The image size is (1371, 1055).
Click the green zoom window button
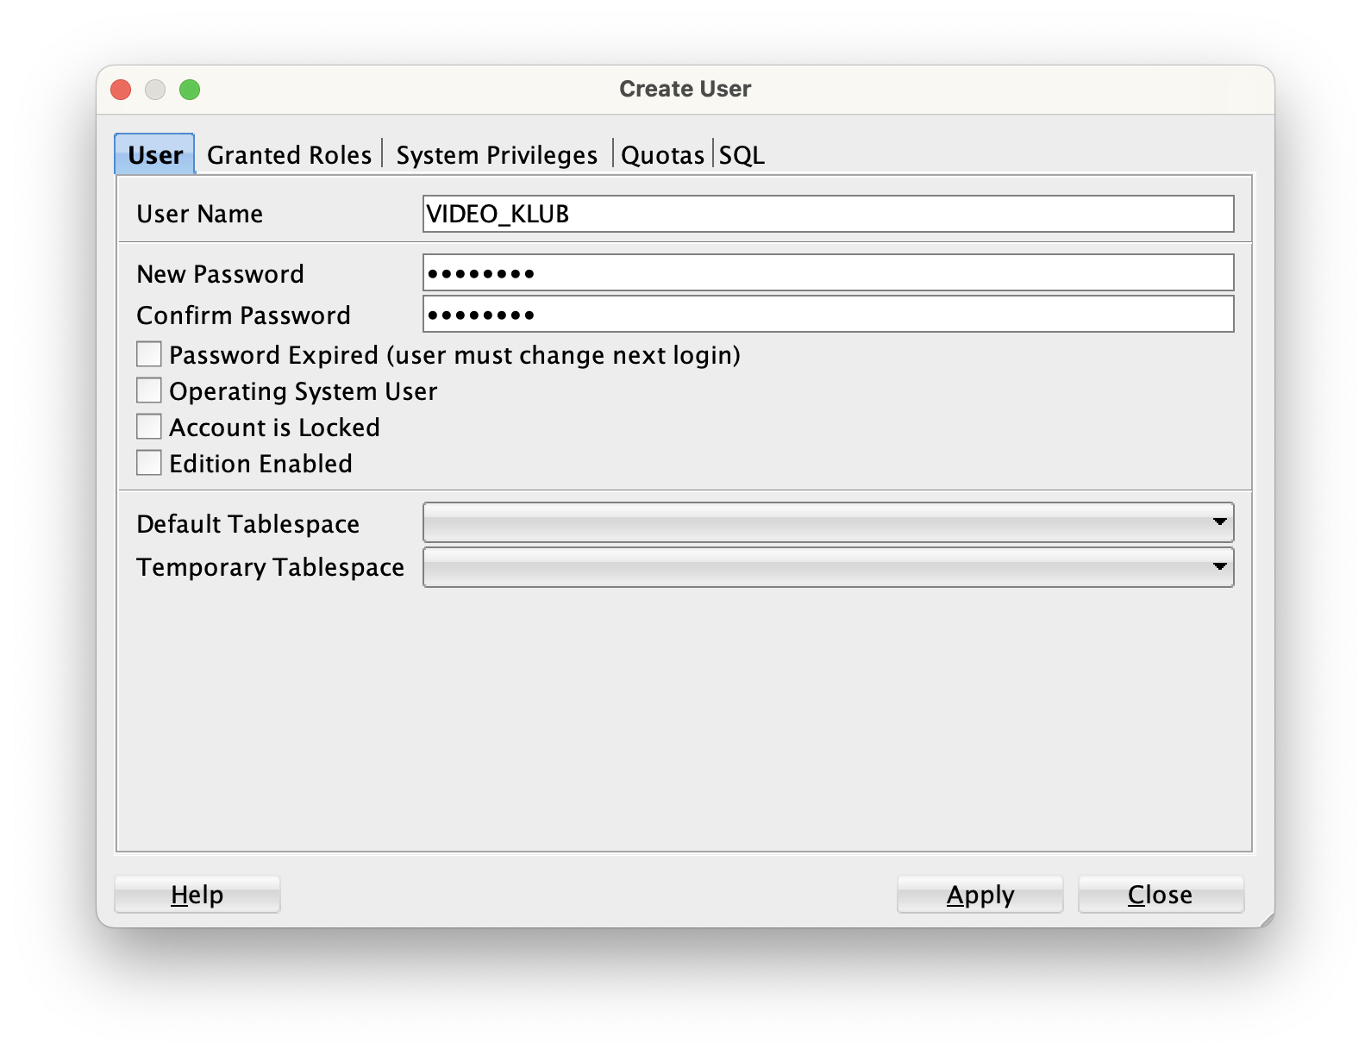pyautogui.click(x=190, y=90)
